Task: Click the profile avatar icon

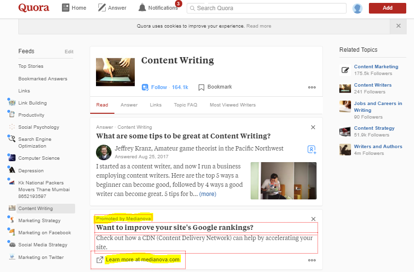Action: pos(357,8)
